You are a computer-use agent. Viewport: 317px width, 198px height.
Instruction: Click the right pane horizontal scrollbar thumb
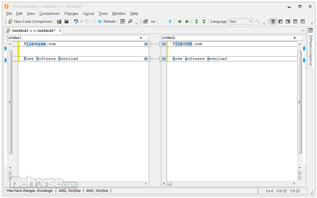coord(169,184)
